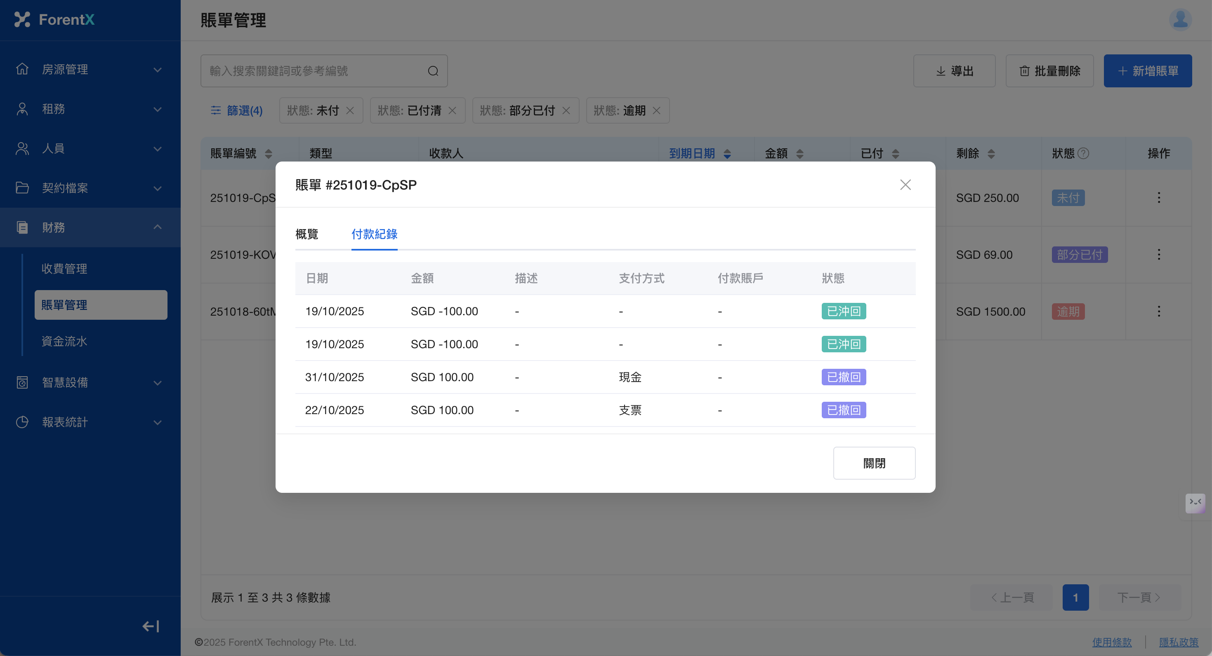Click the status help question icon
Image resolution: width=1212 pixels, height=656 pixels.
click(x=1083, y=153)
